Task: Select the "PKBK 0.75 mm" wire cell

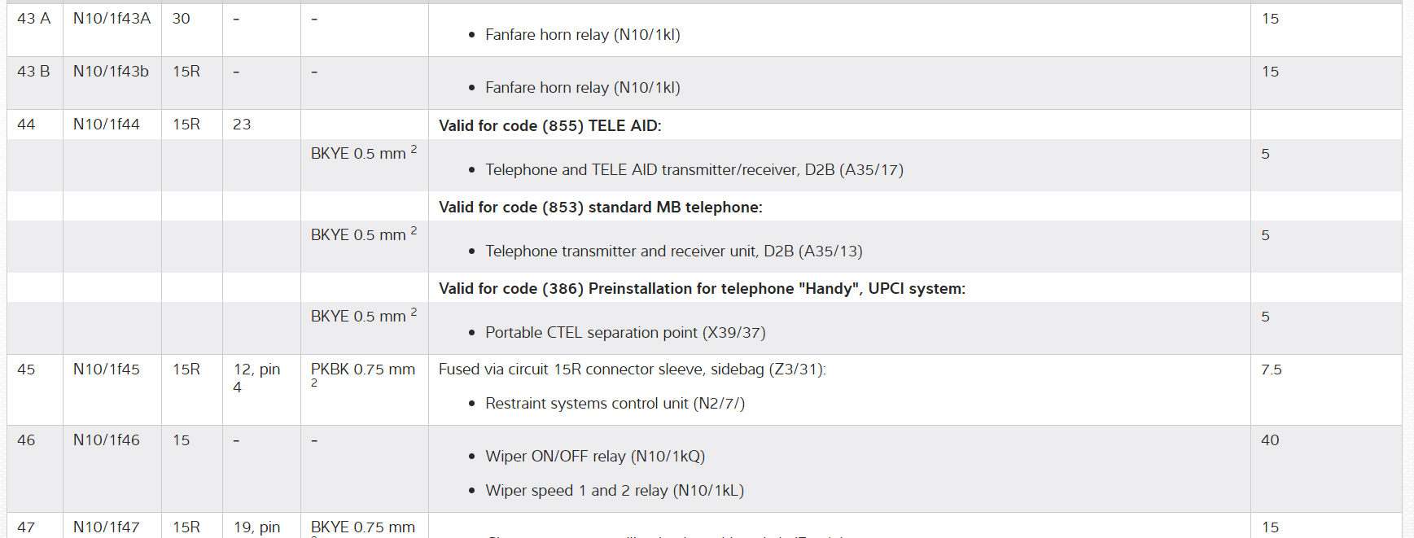Action: pos(362,370)
